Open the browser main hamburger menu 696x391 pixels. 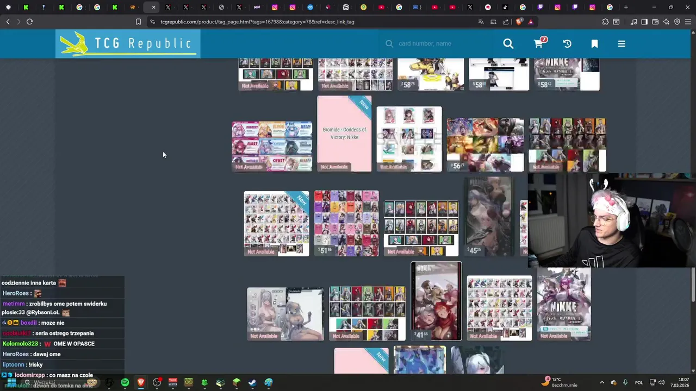tap(688, 22)
